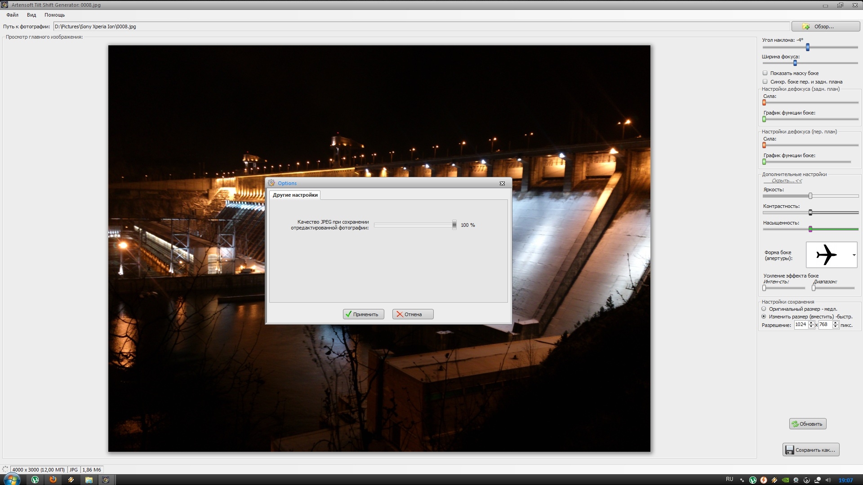Click the folder icon on Обзор button
Image resolution: width=863 pixels, height=485 pixels.
click(x=806, y=26)
